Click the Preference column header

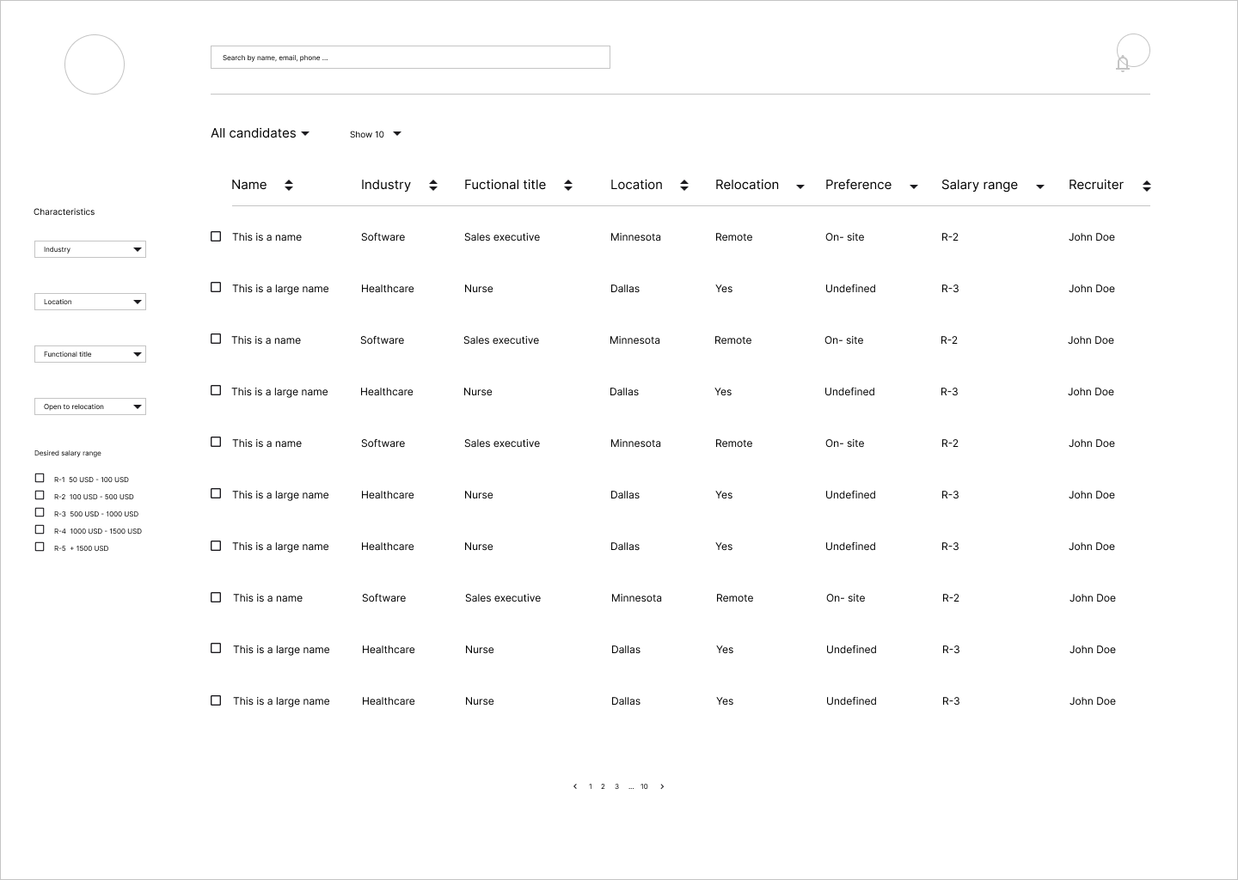point(858,185)
